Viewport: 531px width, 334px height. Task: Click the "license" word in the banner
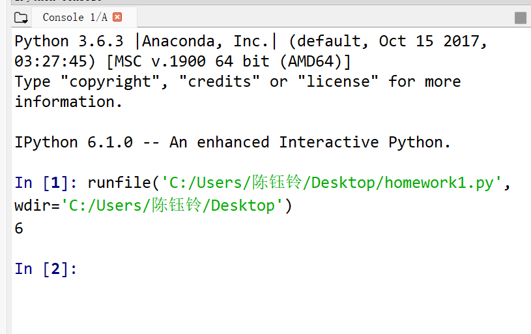pos(338,82)
